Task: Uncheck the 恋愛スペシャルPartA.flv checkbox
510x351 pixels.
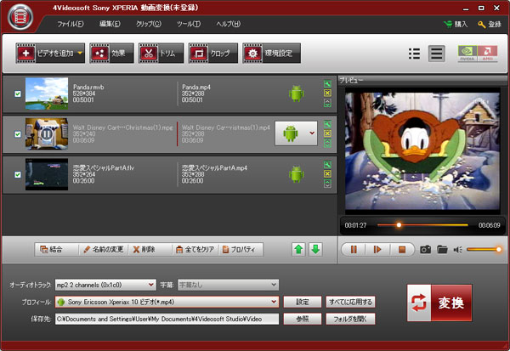Action: [18, 175]
